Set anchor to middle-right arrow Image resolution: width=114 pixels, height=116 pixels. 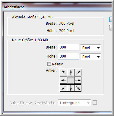[x=78, y=80]
